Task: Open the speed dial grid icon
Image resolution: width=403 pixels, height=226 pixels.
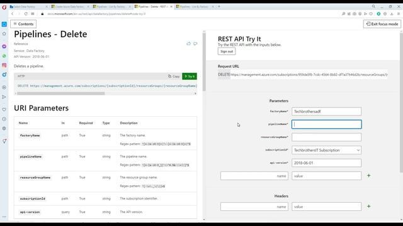Action: pos(33,14)
